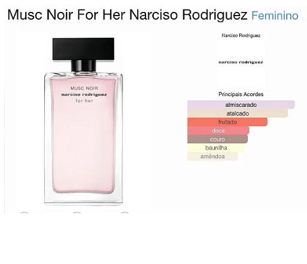Select the couro accord bar

pos(217,139)
